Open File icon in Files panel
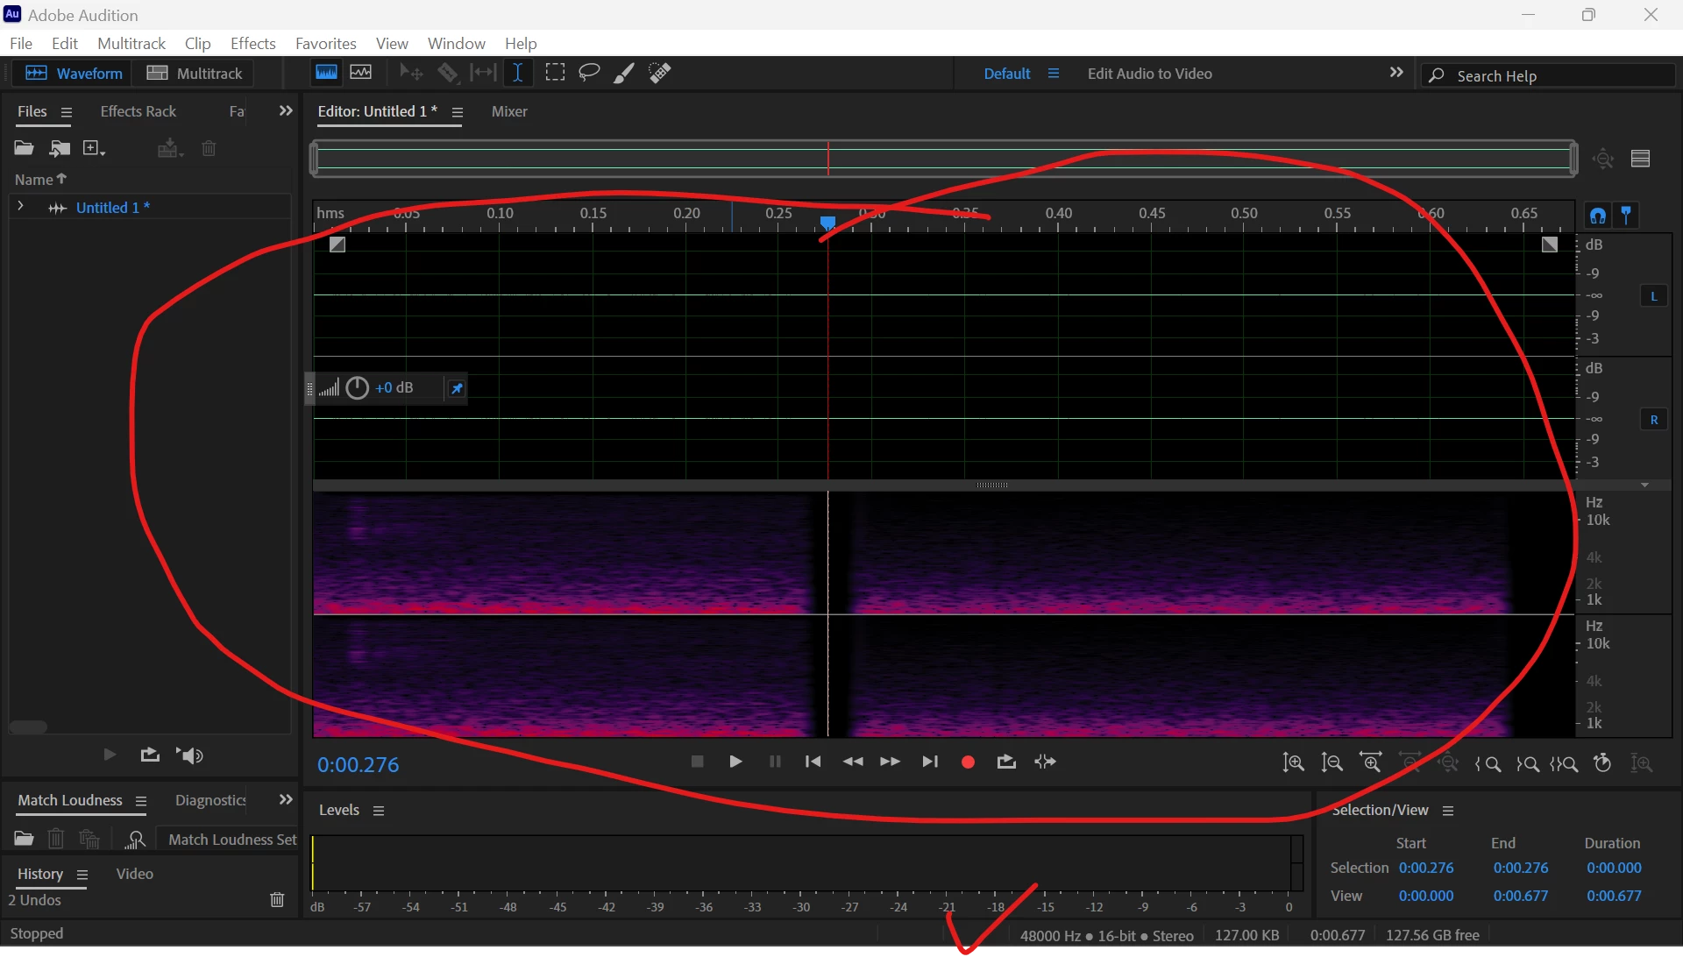The image size is (1683, 957). tap(24, 148)
